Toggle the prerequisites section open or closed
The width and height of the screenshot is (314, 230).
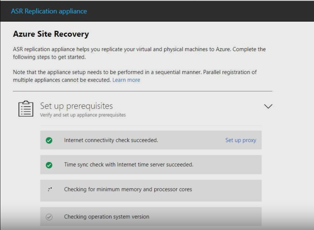point(268,106)
